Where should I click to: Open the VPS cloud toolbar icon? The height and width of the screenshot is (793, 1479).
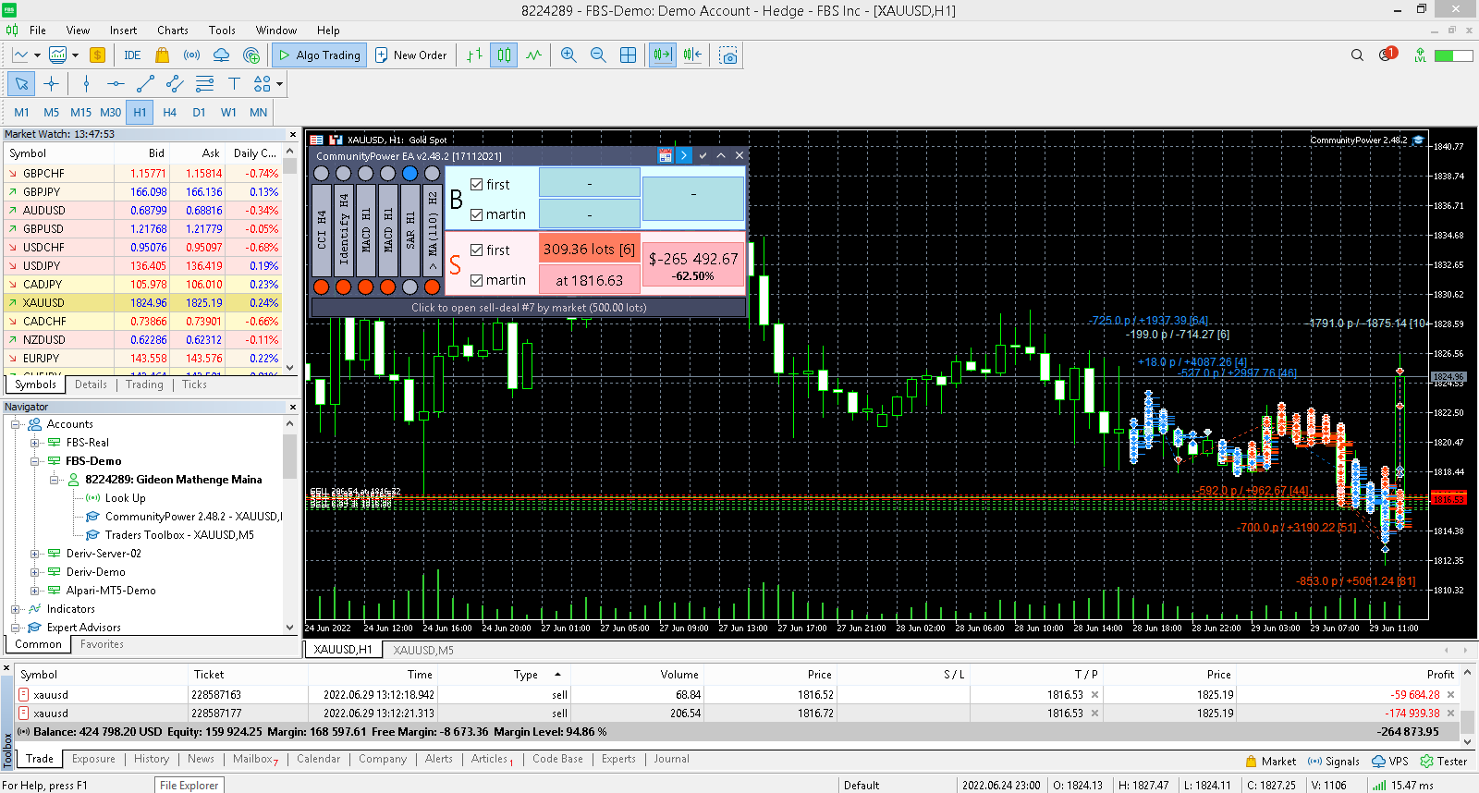221,55
